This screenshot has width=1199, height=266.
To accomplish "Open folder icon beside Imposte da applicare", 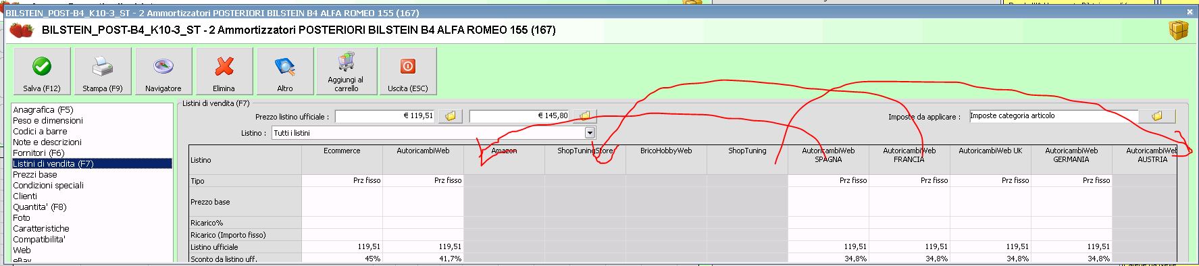I will (x=1157, y=116).
